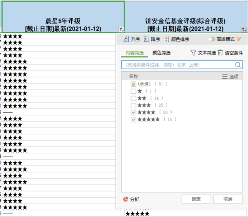Open filter dropdown on 晨星5年评级 column

pos(121,29)
